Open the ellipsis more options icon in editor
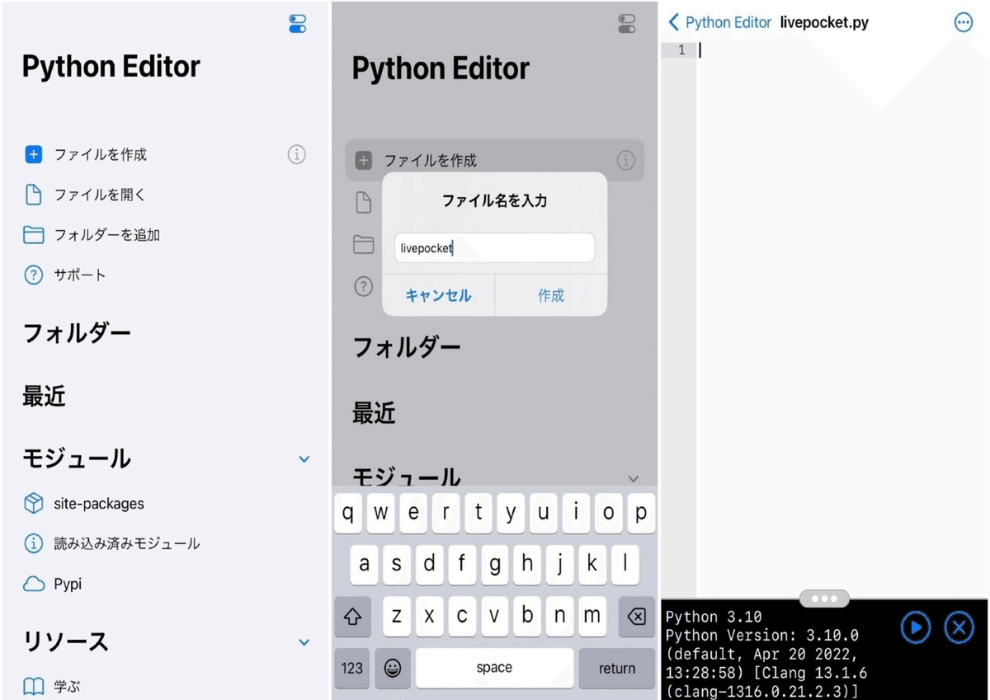Screen dimensions: 990x700 click(963, 22)
